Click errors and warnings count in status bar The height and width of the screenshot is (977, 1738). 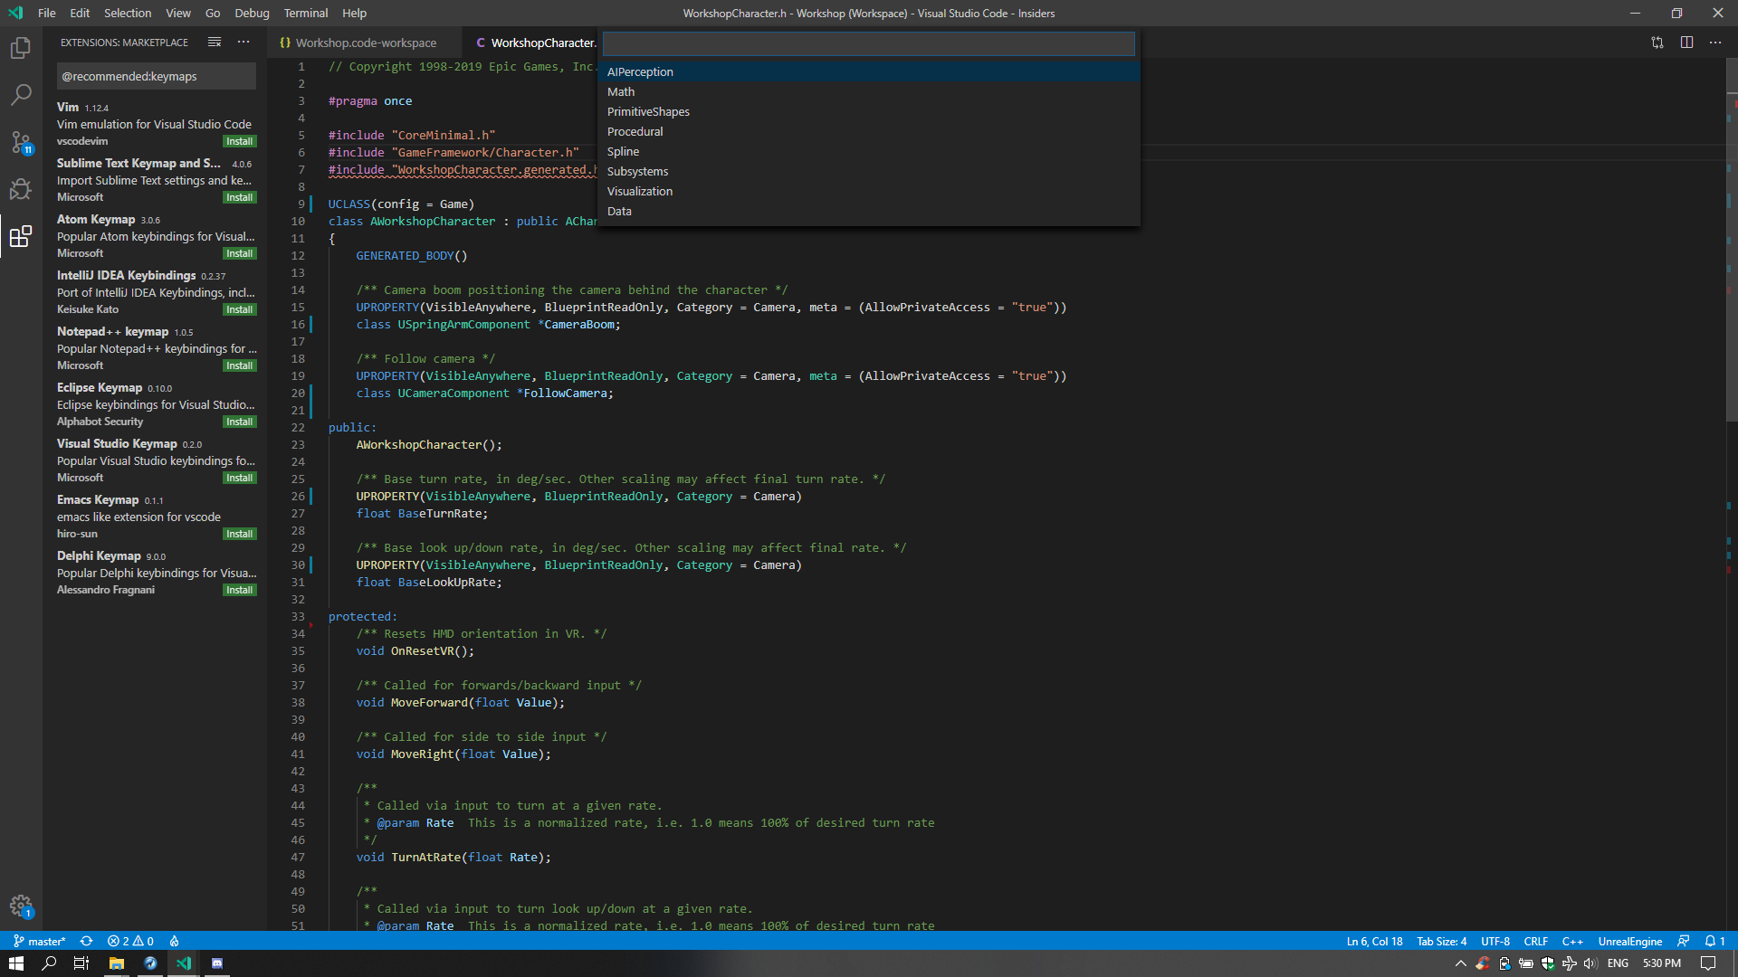tap(130, 941)
